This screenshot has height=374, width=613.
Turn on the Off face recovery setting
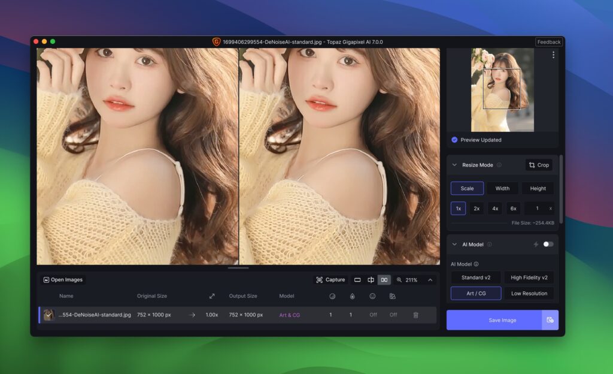(x=374, y=315)
